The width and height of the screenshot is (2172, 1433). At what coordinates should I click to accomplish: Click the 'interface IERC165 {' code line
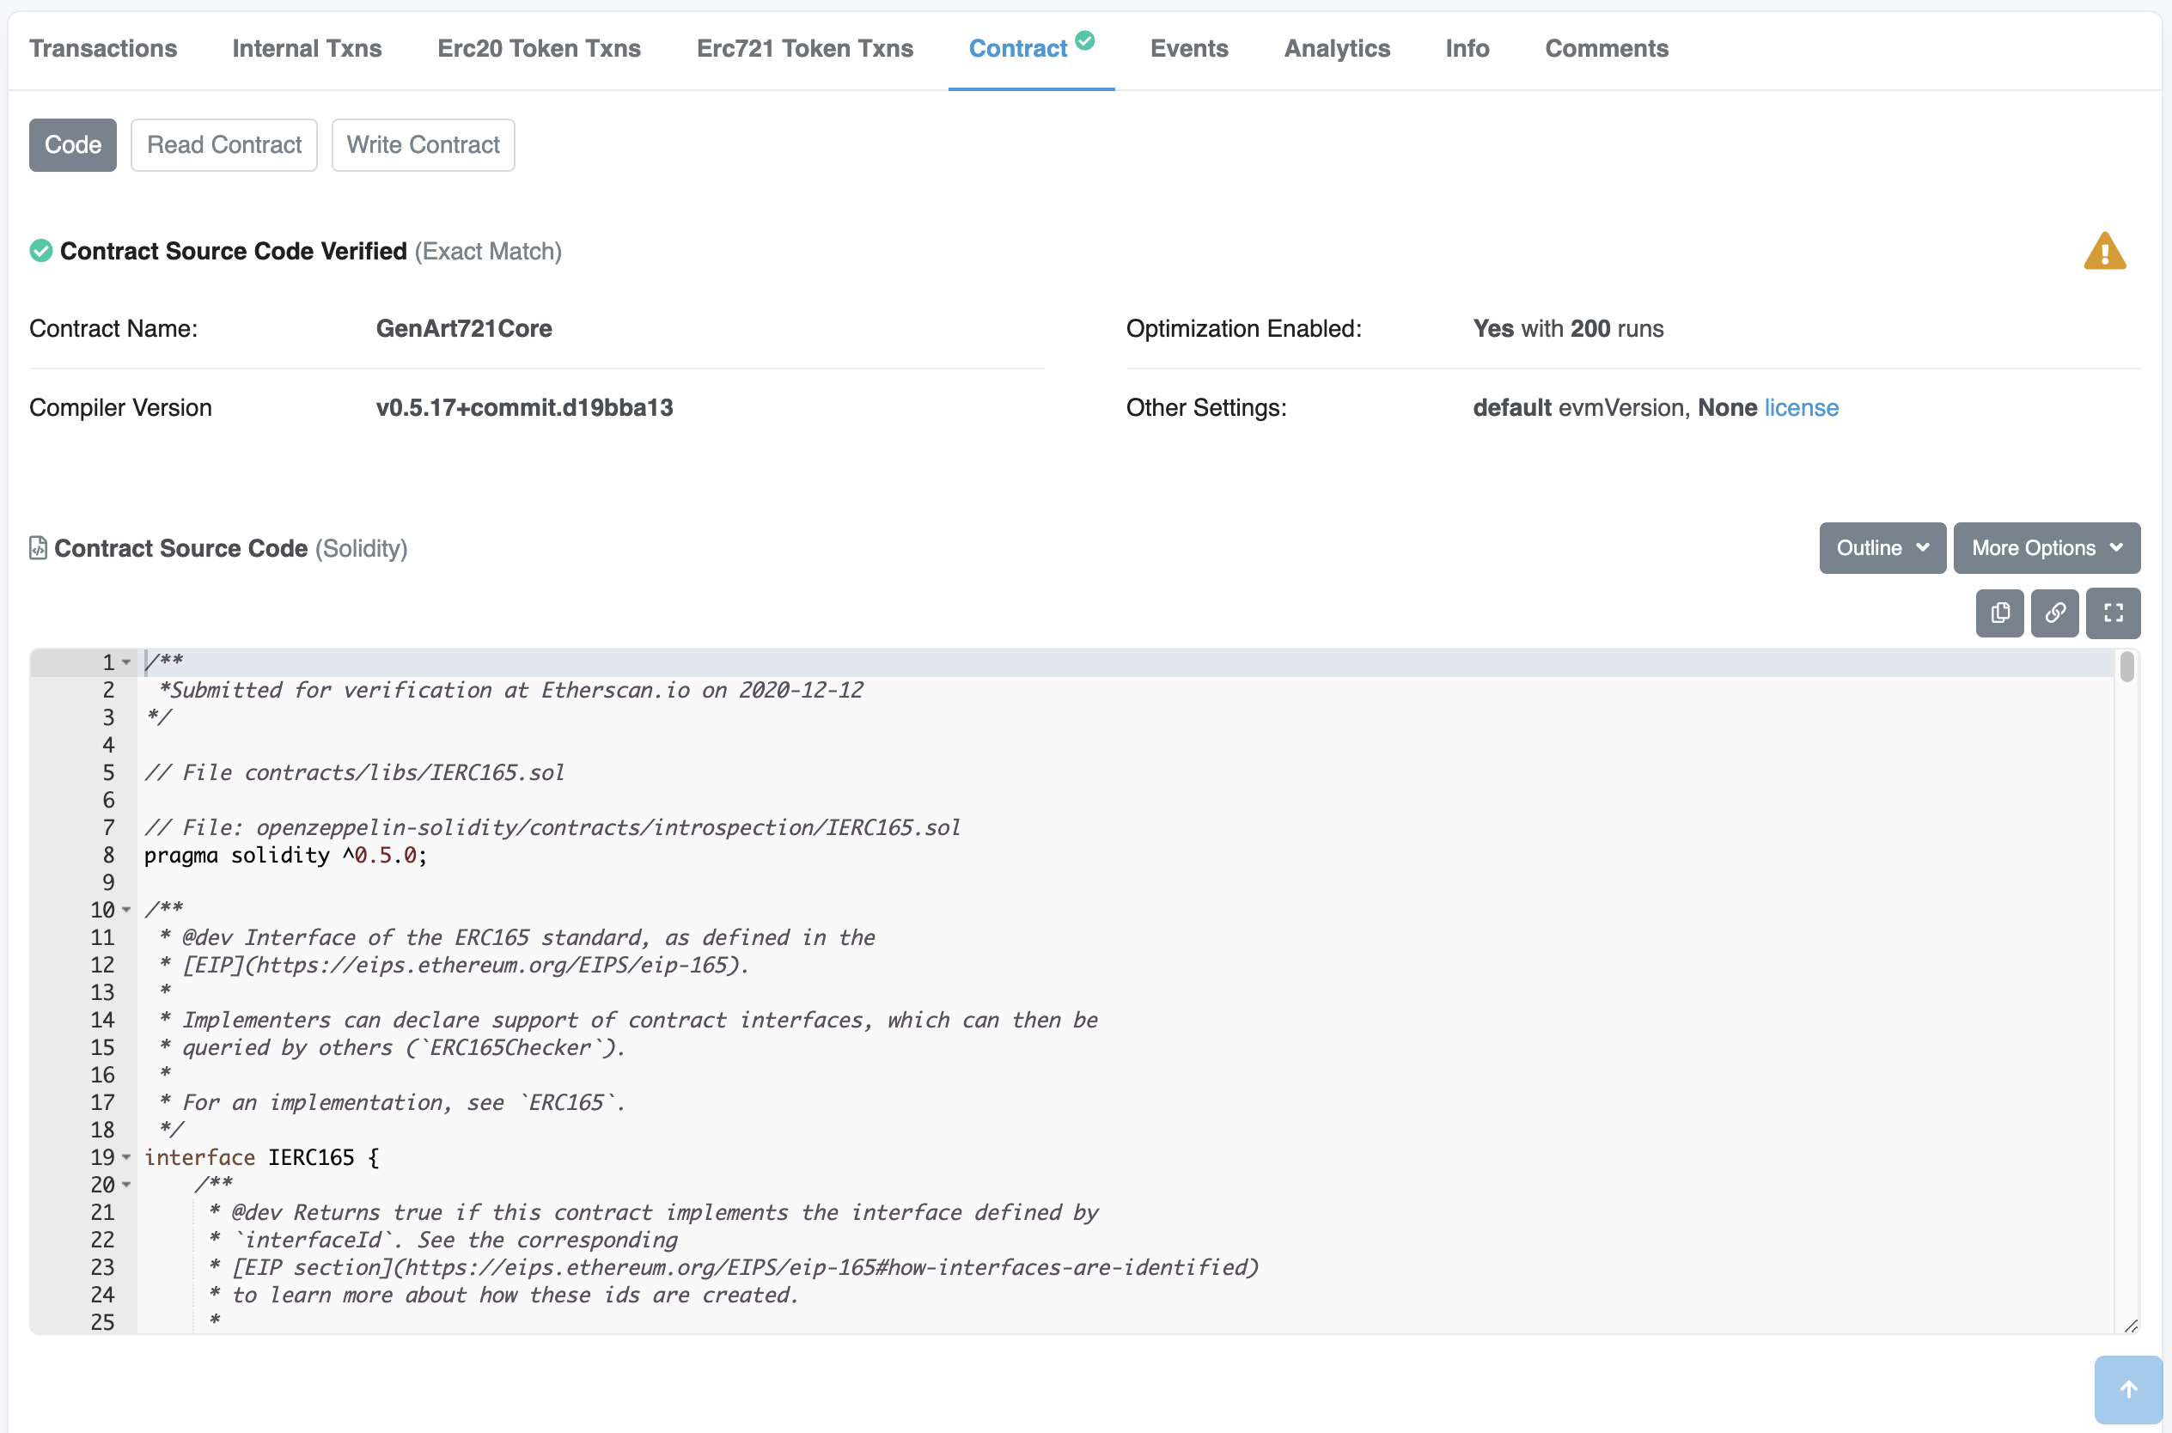(x=261, y=1157)
